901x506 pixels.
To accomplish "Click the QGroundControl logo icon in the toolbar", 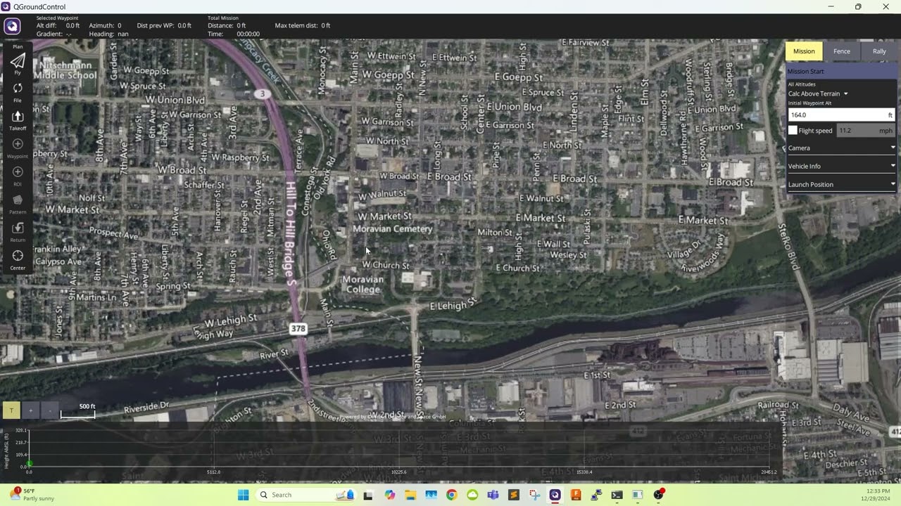I will [12, 27].
